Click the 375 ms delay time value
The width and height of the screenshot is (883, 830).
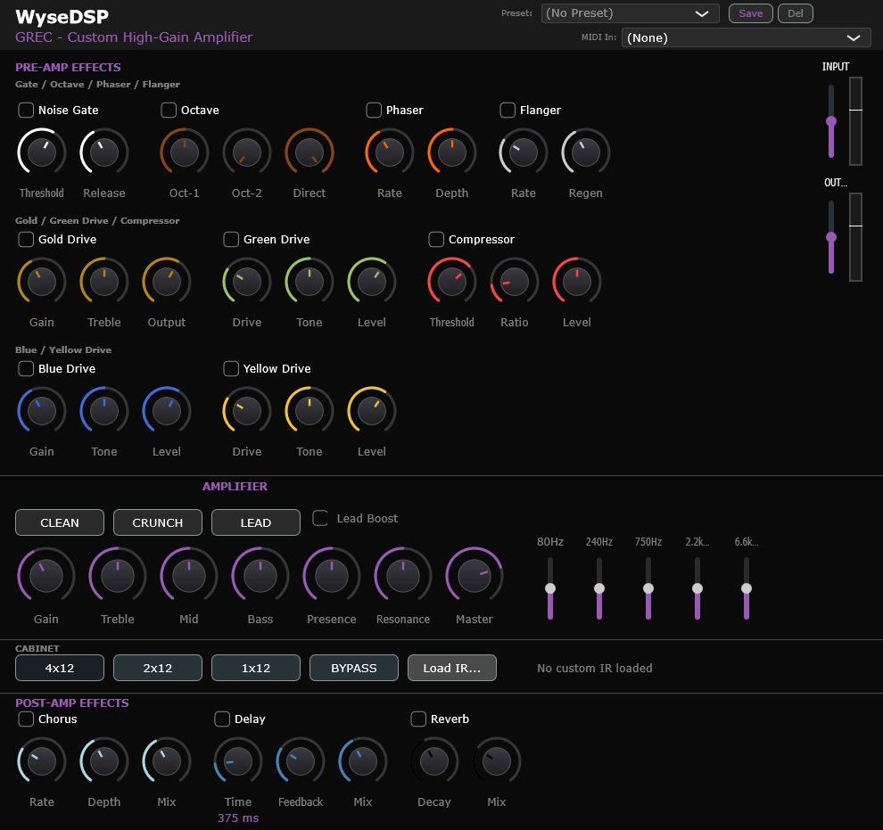238,818
